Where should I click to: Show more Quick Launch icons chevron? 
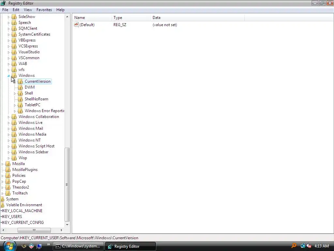pyautogui.click(x=49, y=244)
